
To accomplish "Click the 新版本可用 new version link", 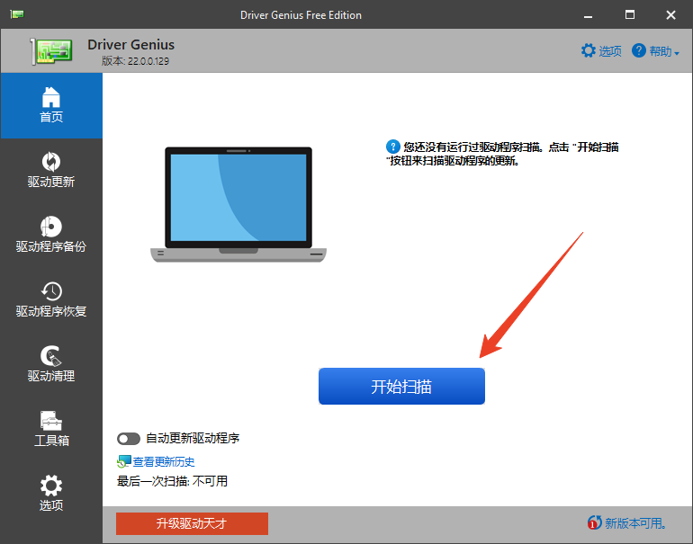I will tap(634, 523).
